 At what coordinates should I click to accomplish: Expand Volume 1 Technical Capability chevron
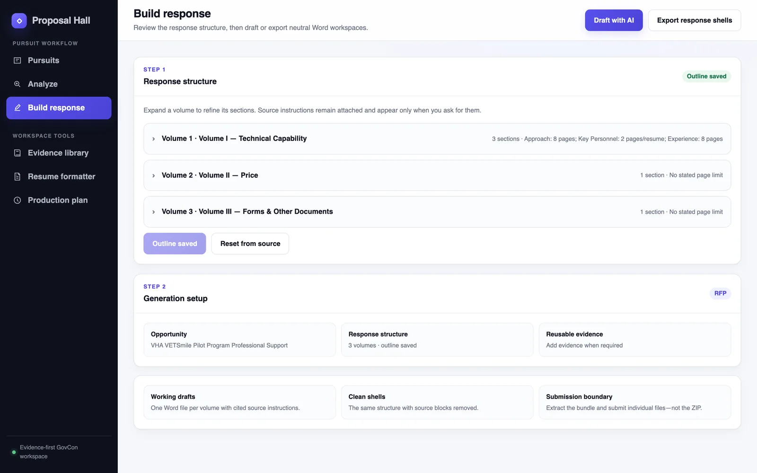pyautogui.click(x=153, y=139)
